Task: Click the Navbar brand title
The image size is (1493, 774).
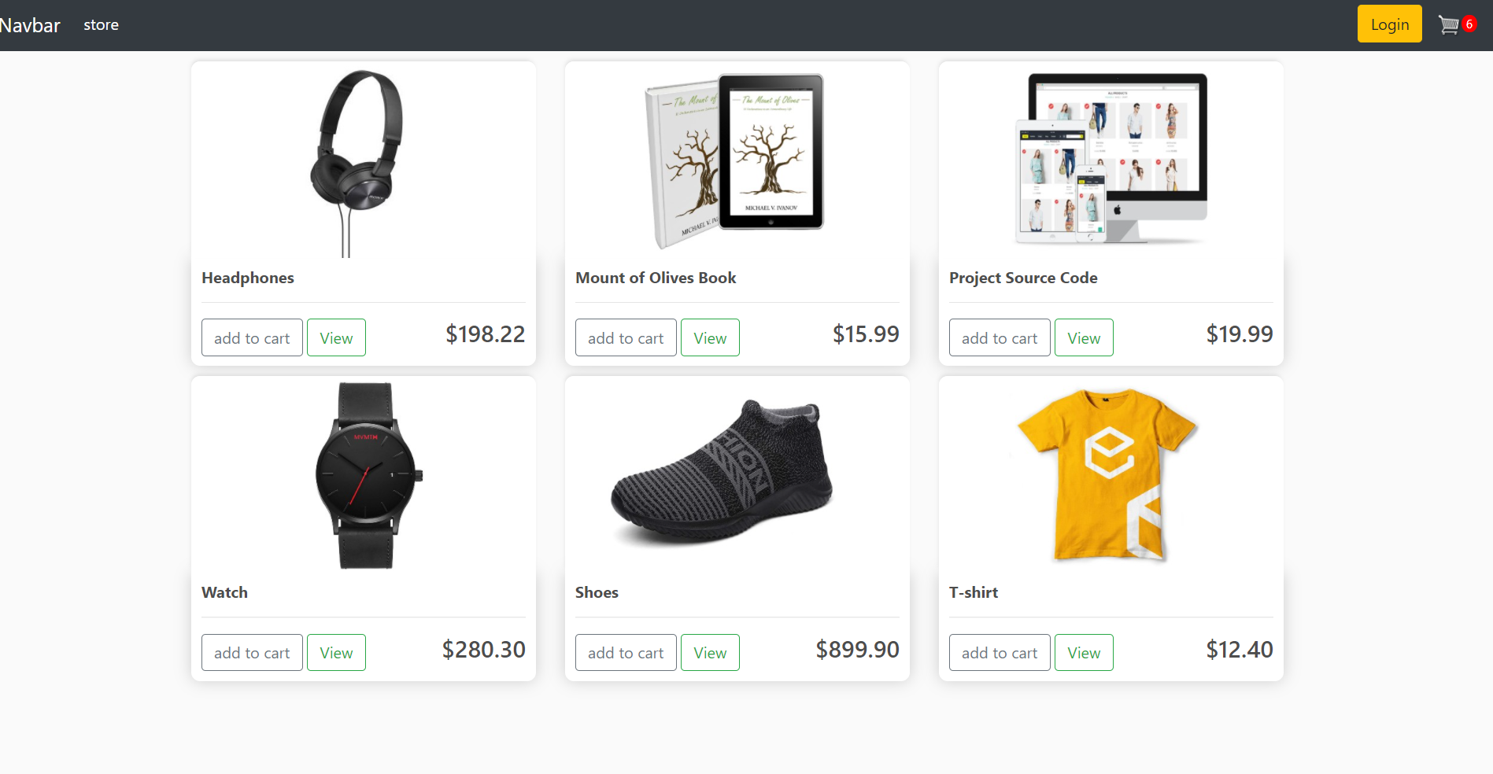Action: (x=30, y=25)
